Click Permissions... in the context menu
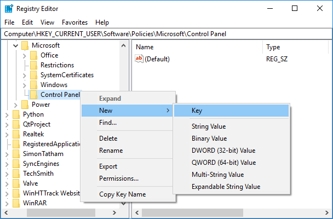This screenshot has width=333, height=219. click(118, 178)
